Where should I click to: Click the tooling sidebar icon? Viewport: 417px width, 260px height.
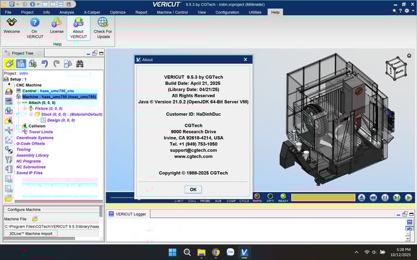click(x=8, y=159)
